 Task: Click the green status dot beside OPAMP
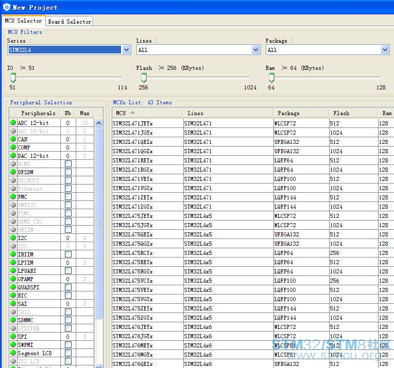point(13,279)
